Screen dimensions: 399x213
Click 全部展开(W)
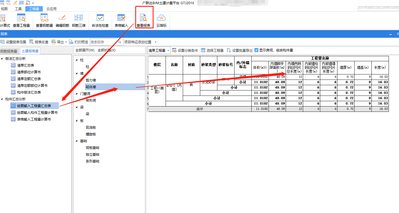click(85, 50)
